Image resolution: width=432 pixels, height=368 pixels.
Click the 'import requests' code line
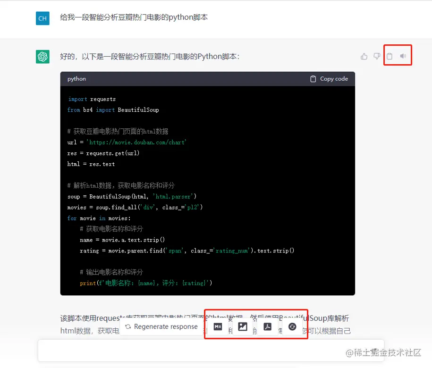point(92,99)
